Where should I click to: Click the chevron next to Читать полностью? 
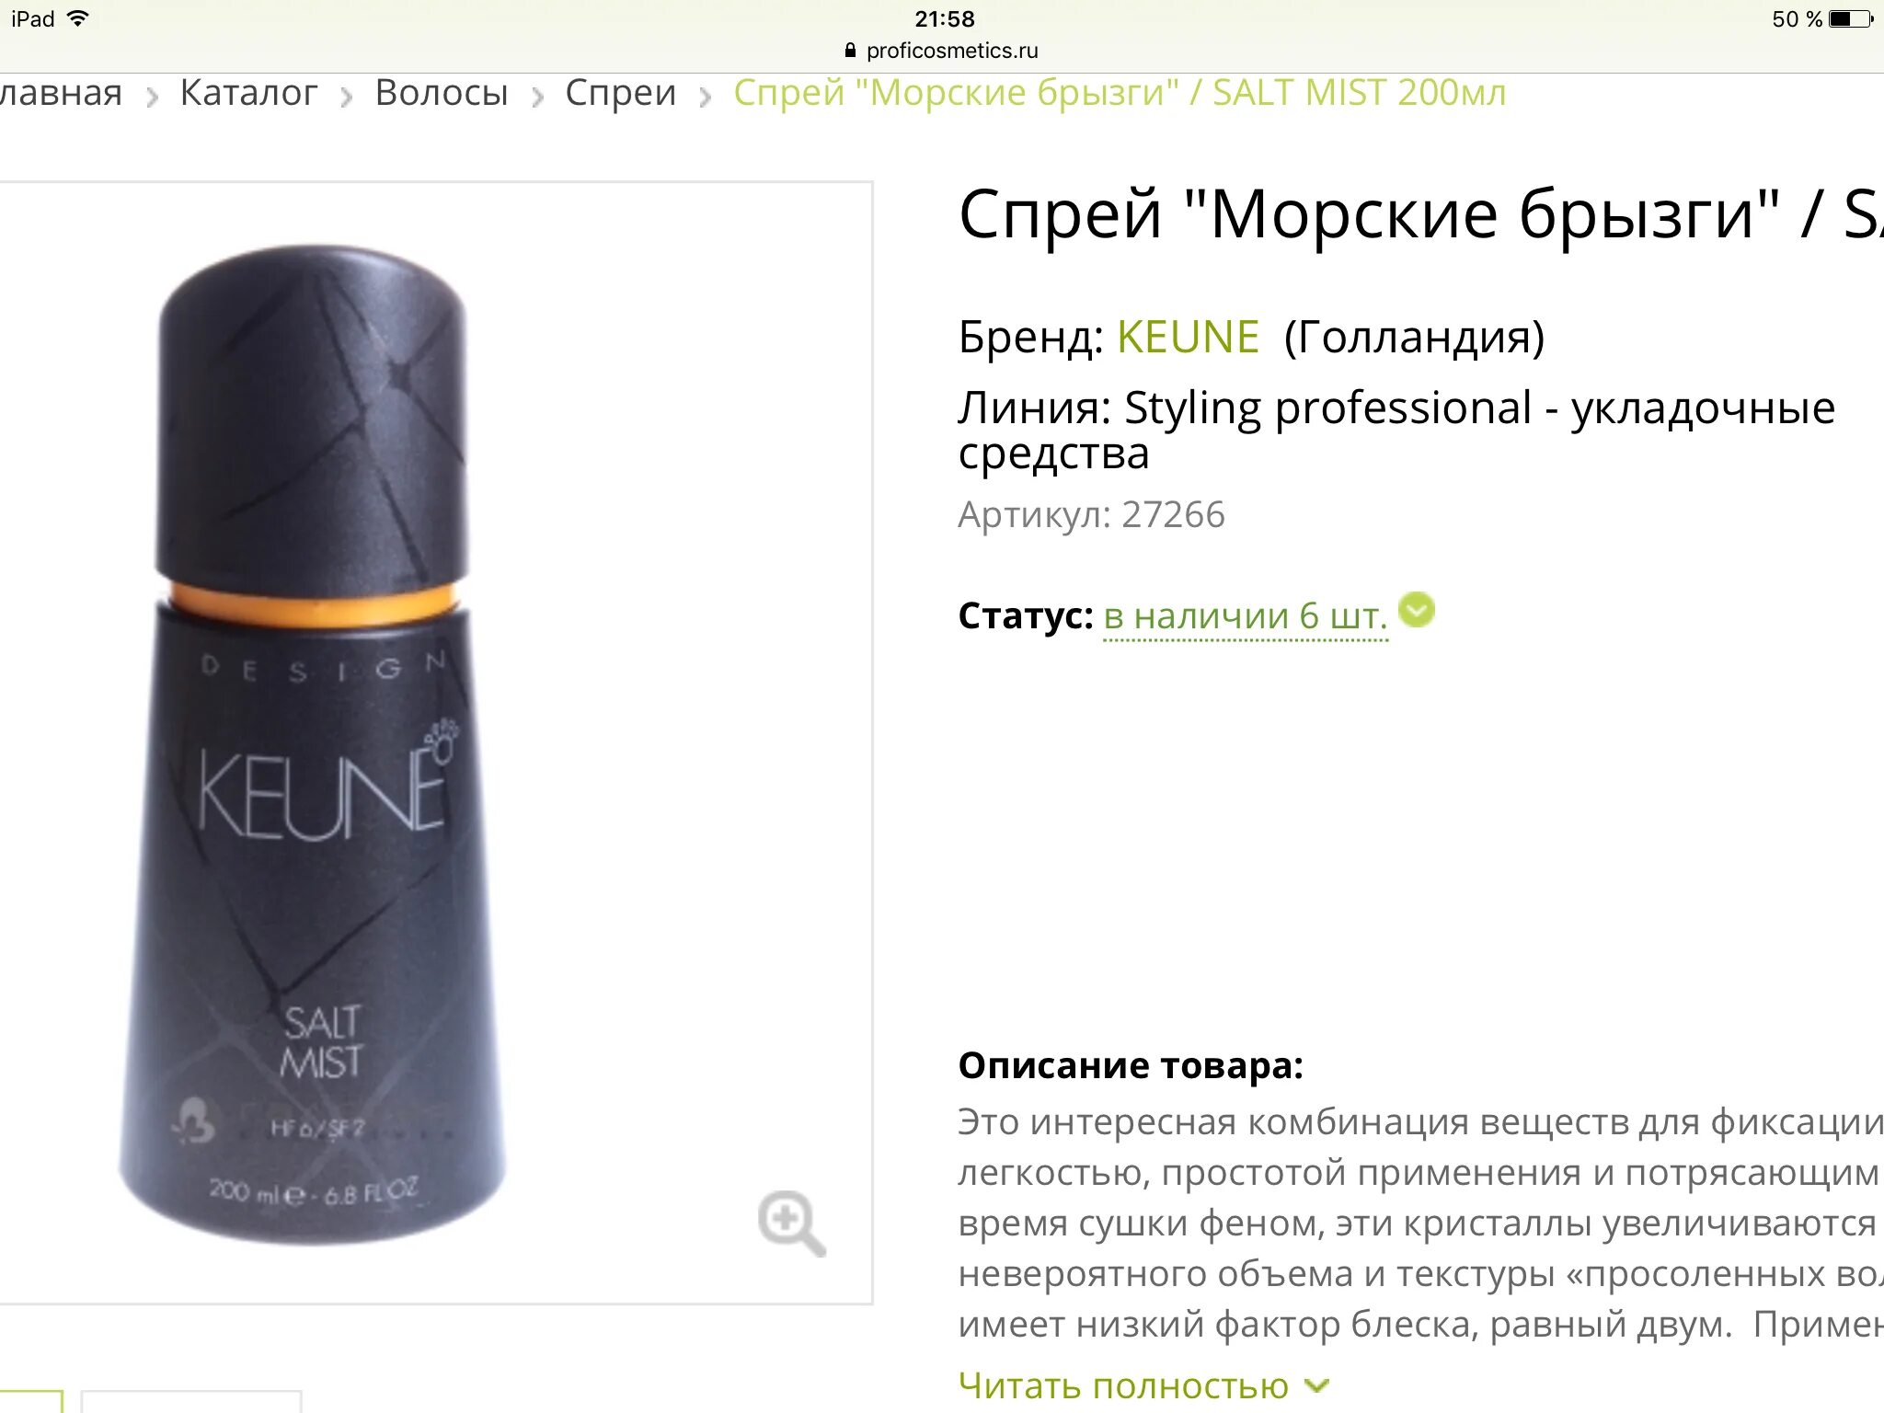pyautogui.click(x=1317, y=1385)
